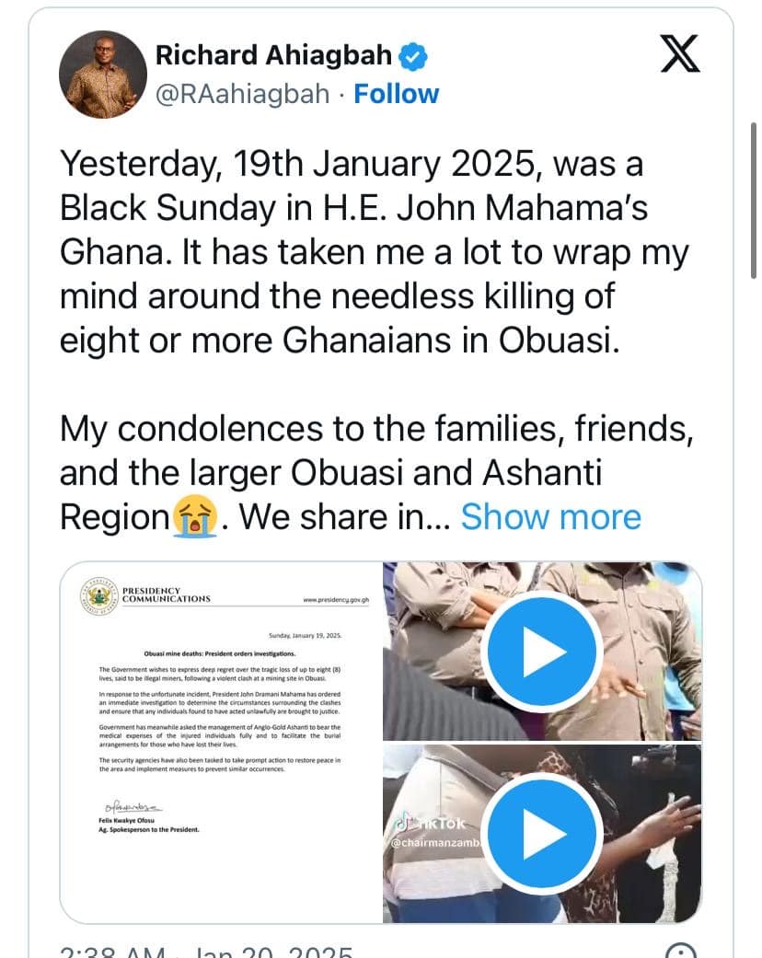This screenshot has height=958, width=762.
Task: Follow Richard Ahiagbah's account
Action: pos(396,94)
